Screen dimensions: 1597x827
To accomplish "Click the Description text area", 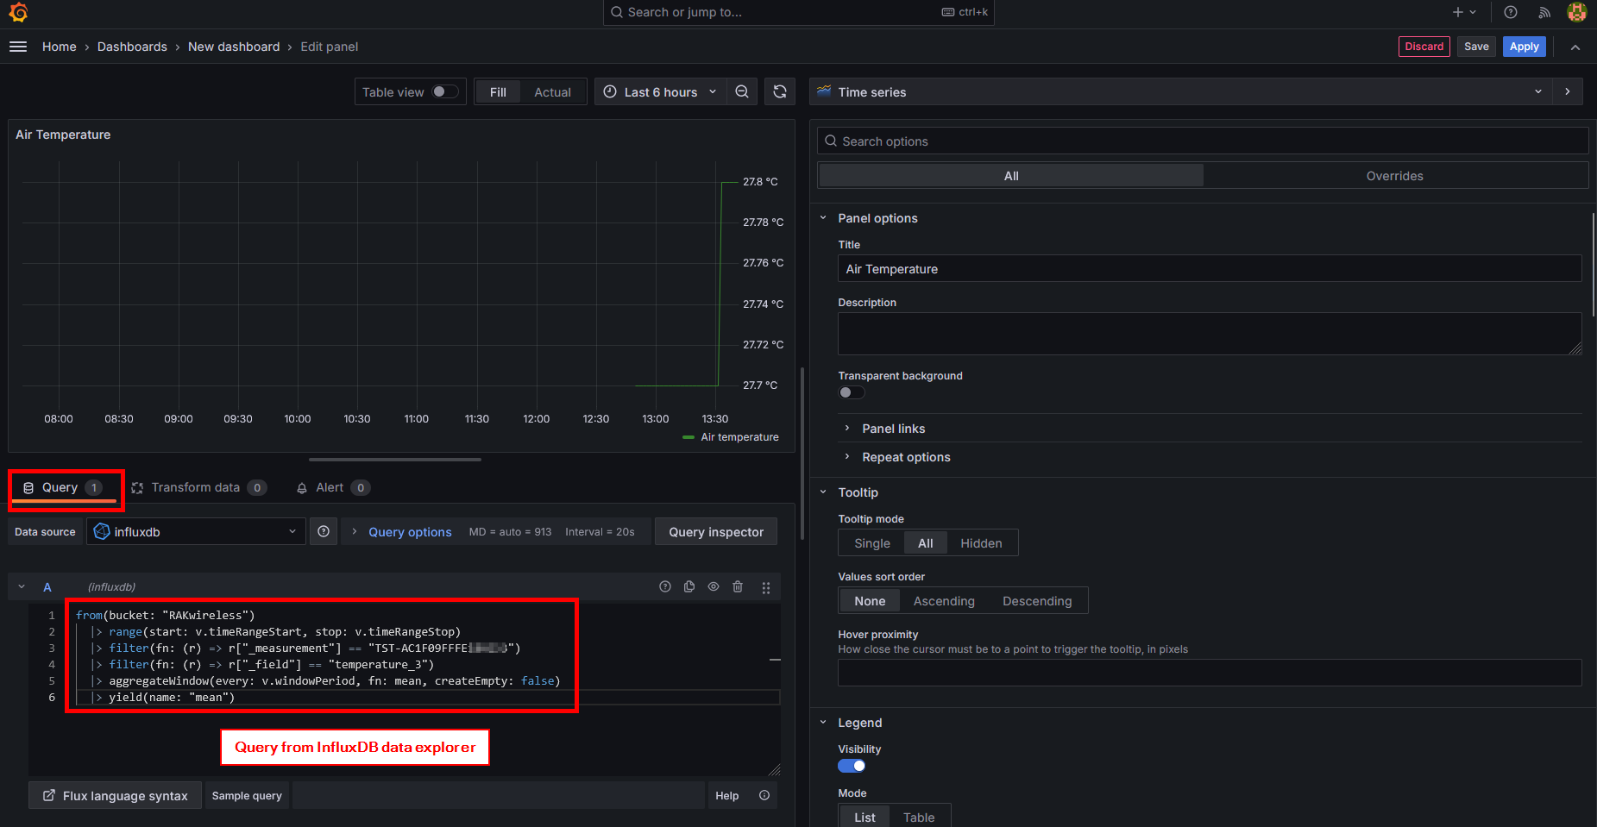I will 1210,333.
